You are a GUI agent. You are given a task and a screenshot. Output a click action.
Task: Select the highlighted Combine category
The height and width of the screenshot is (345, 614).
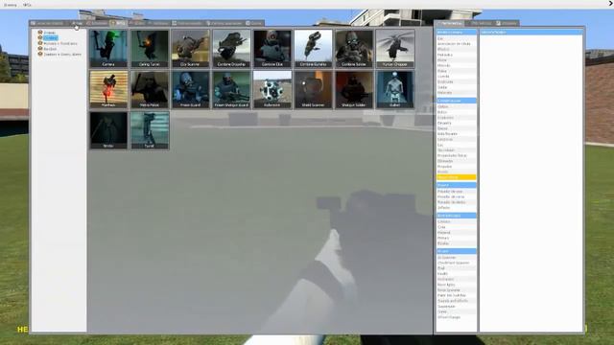coord(50,38)
